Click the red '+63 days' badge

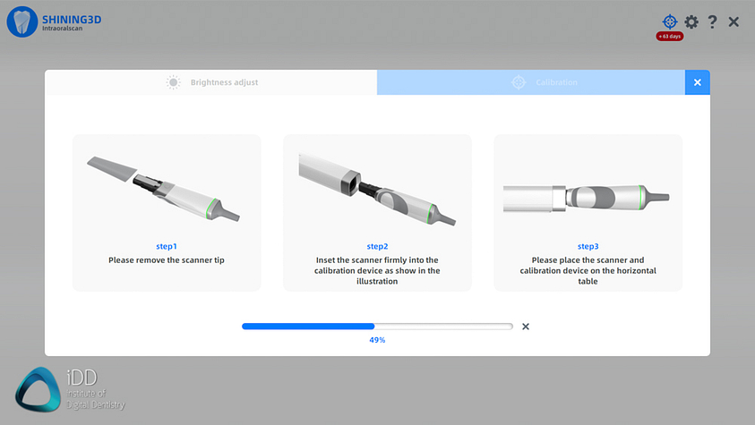(x=670, y=37)
